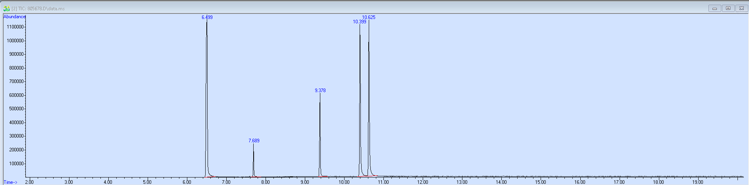Click the 17.00 time axis value
The image size is (749, 185).
coord(619,182)
